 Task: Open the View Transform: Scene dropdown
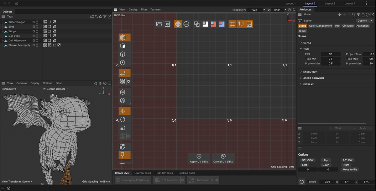click(x=17, y=182)
